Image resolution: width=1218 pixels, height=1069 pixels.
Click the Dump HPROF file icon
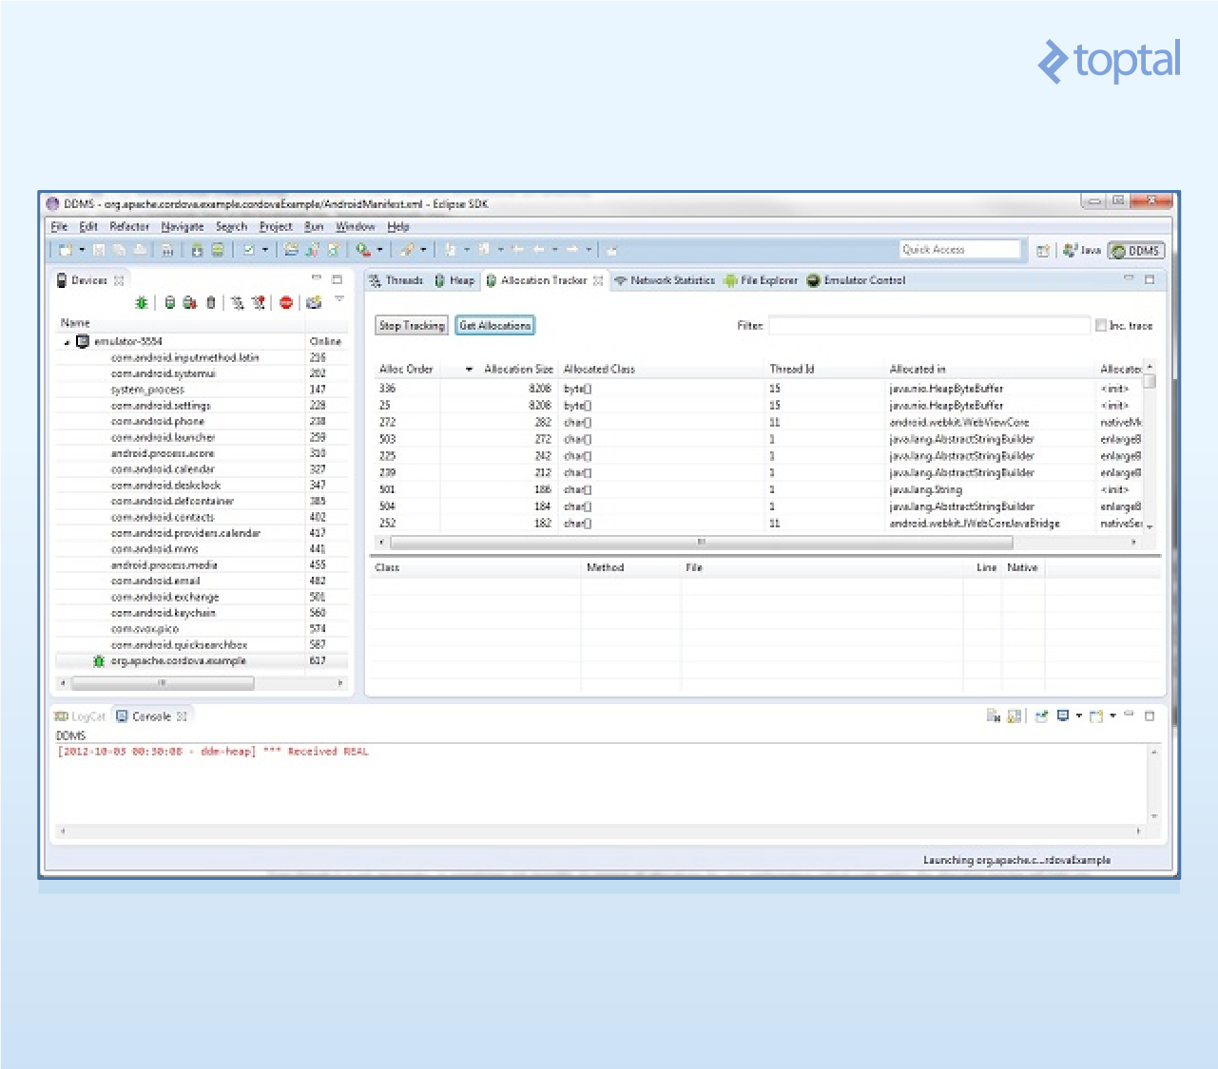189,302
